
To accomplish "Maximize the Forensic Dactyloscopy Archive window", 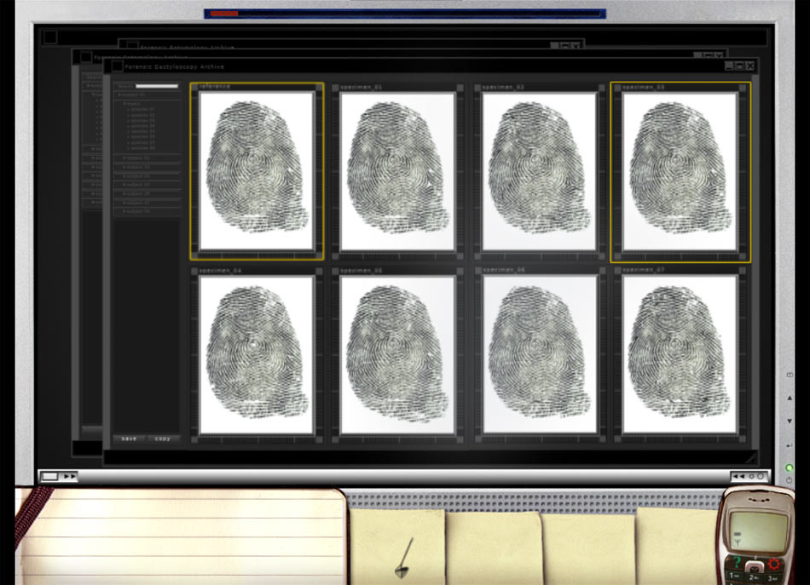I will click(739, 66).
